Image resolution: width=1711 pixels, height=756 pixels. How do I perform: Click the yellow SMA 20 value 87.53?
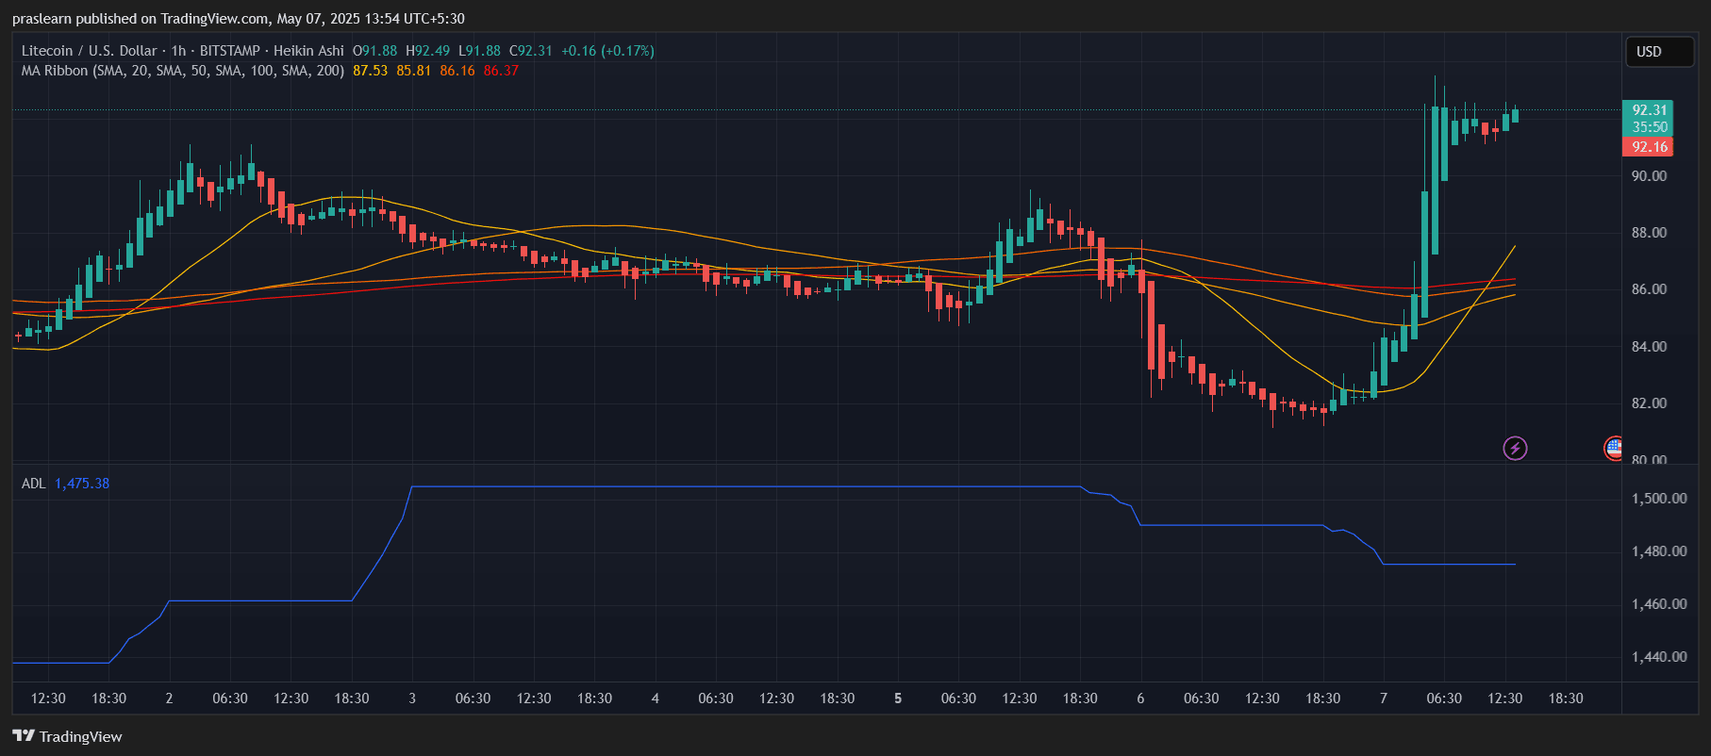click(x=370, y=71)
